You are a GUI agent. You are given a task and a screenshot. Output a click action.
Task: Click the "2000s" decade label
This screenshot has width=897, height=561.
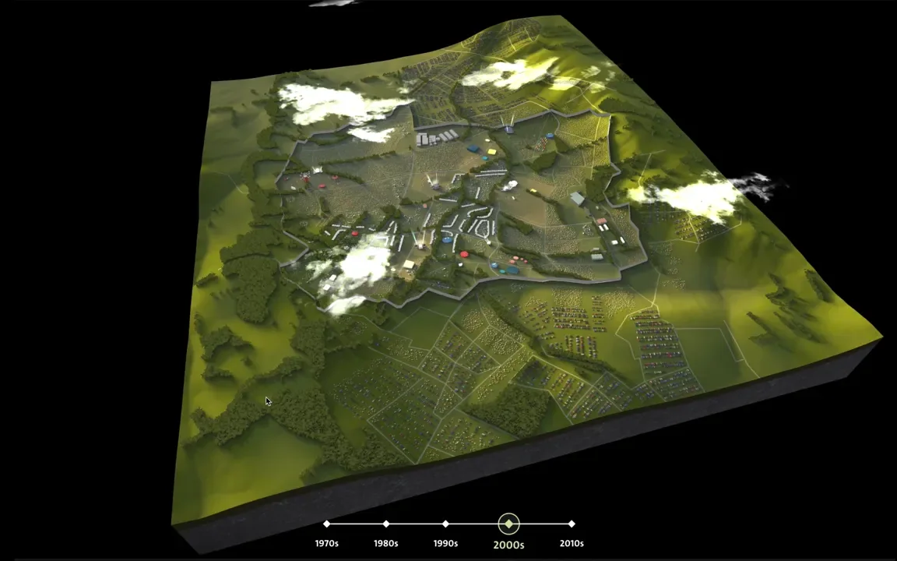click(x=508, y=545)
